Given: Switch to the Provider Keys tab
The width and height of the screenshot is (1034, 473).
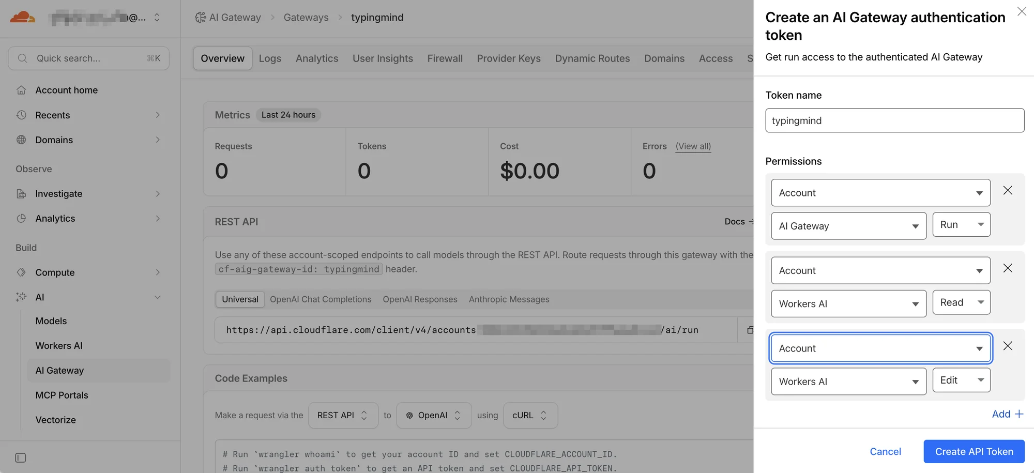Looking at the screenshot, I should [509, 58].
